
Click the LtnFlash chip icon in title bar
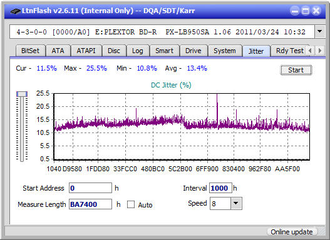[x=16, y=11]
